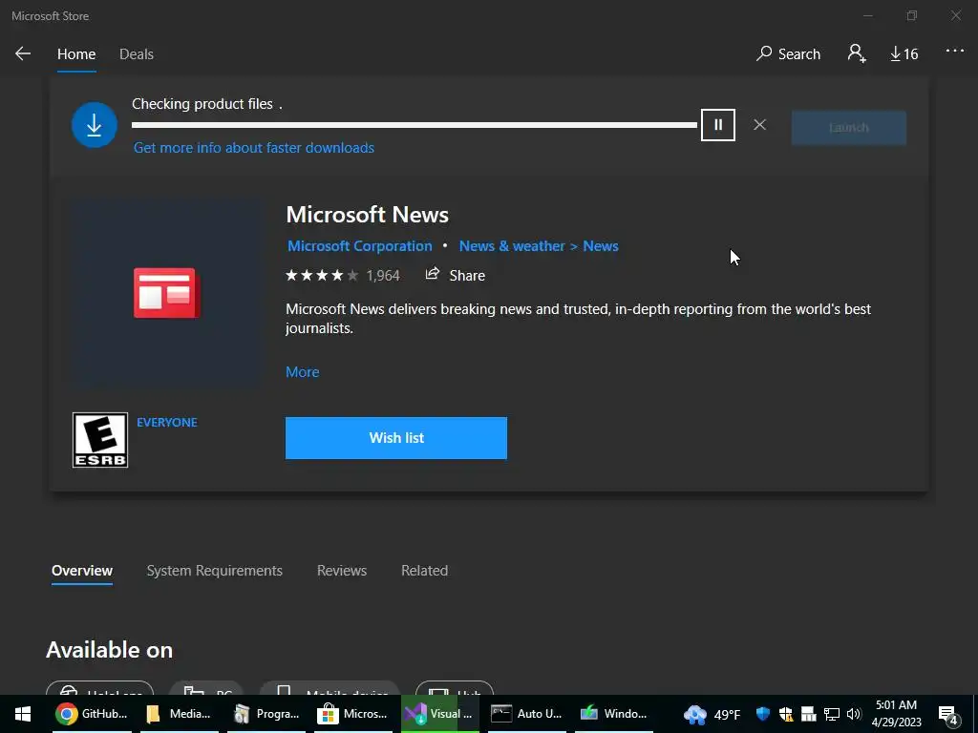This screenshot has height=733, width=978.
Task: Open the EVERYONE rating link
Action: pyautogui.click(x=167, y=423)
